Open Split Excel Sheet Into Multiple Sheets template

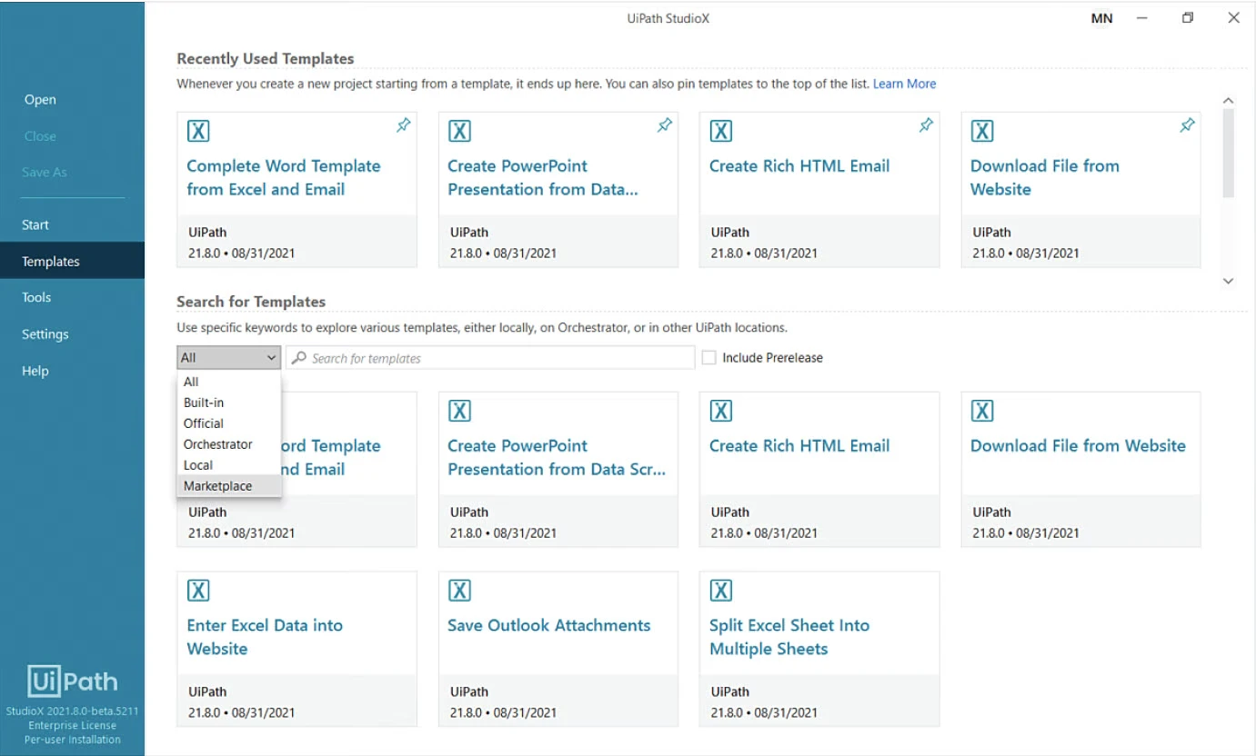point(789,637)
